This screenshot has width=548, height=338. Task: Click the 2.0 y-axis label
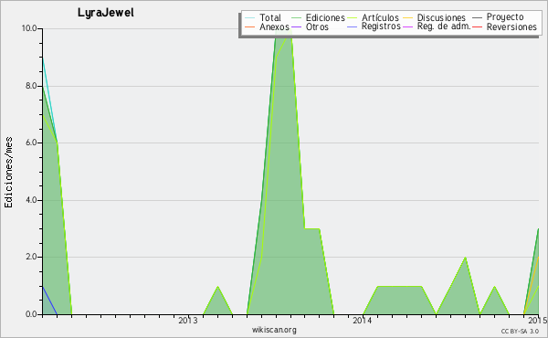click(31, 257)
